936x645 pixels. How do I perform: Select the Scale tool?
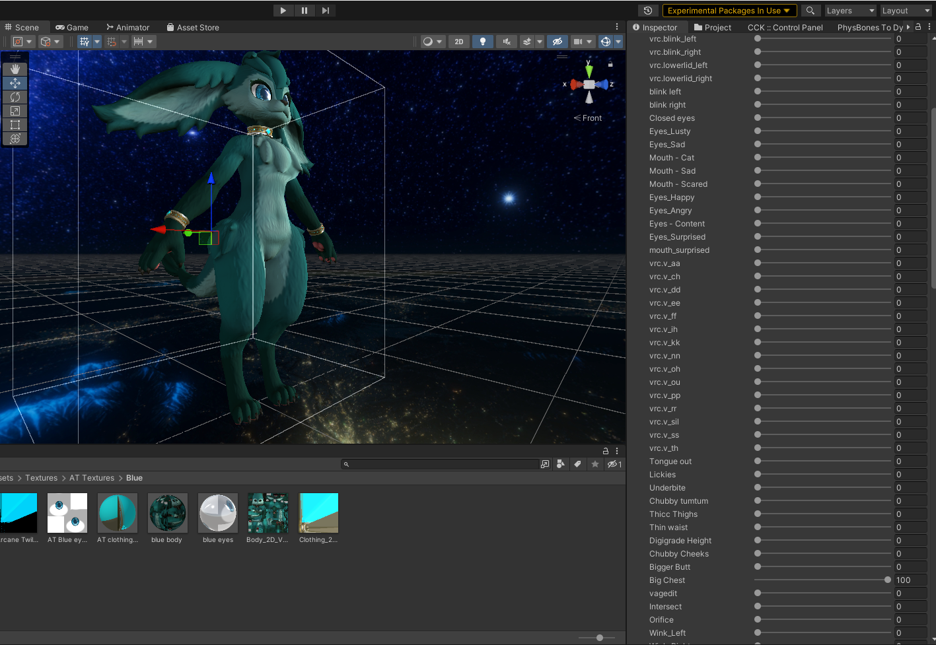coord(15,111)
